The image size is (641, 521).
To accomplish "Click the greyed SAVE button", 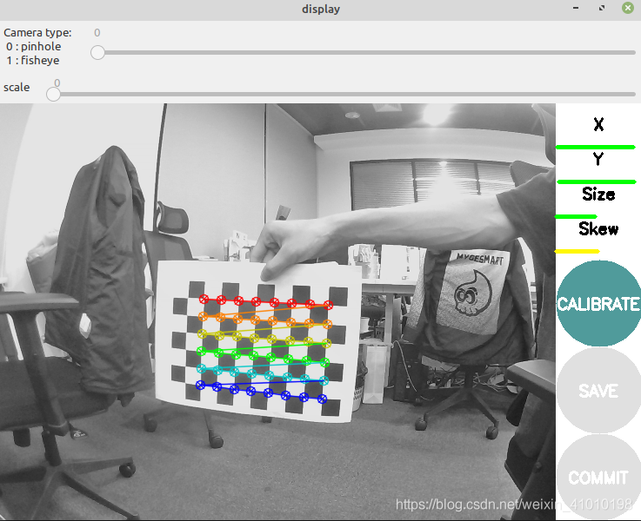I will tap(598, 391).
